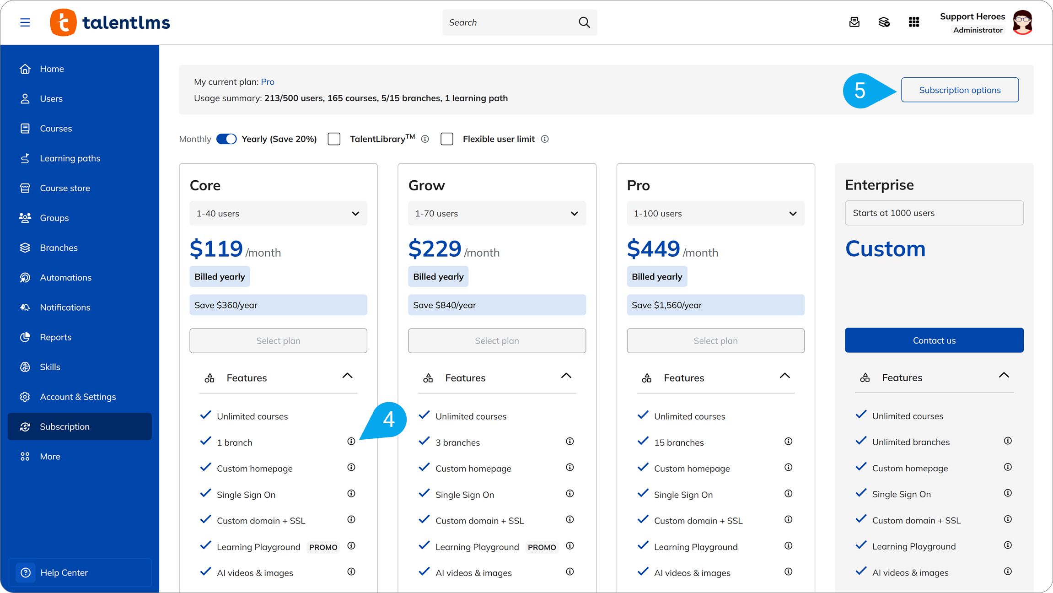Click info icon next to TalentLibrary
The width and height of the screenshot is (1053, 593).
coord(425,139)
